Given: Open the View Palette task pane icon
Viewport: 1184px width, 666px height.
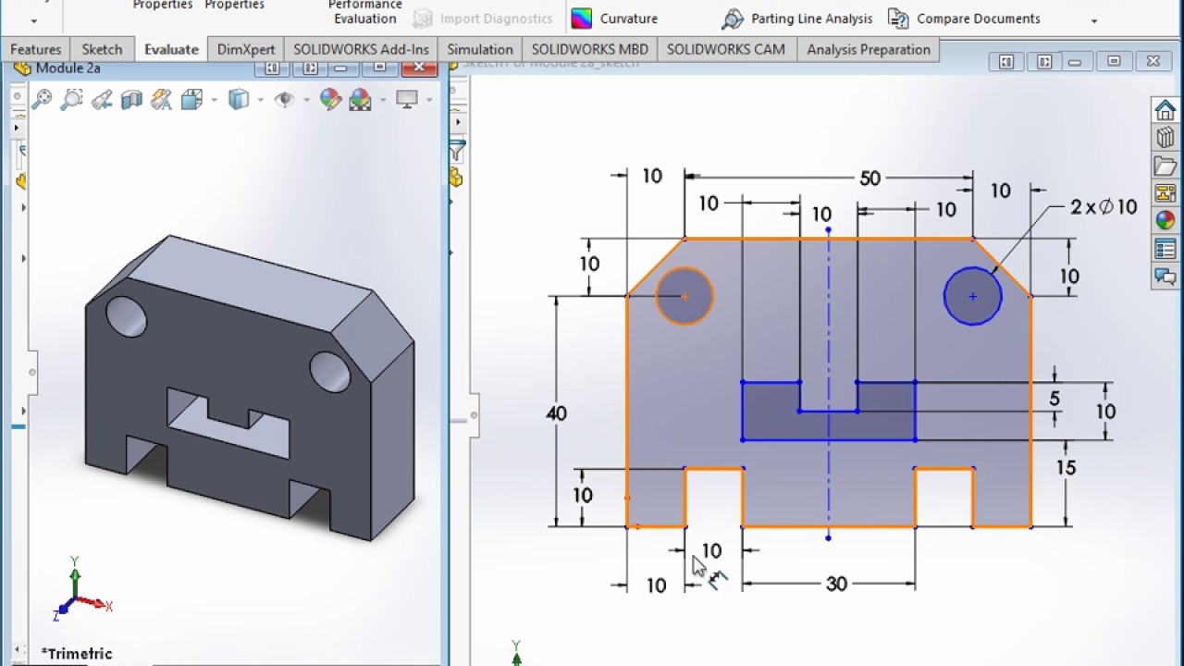Looking at the screenshot, I should 1165,193.
